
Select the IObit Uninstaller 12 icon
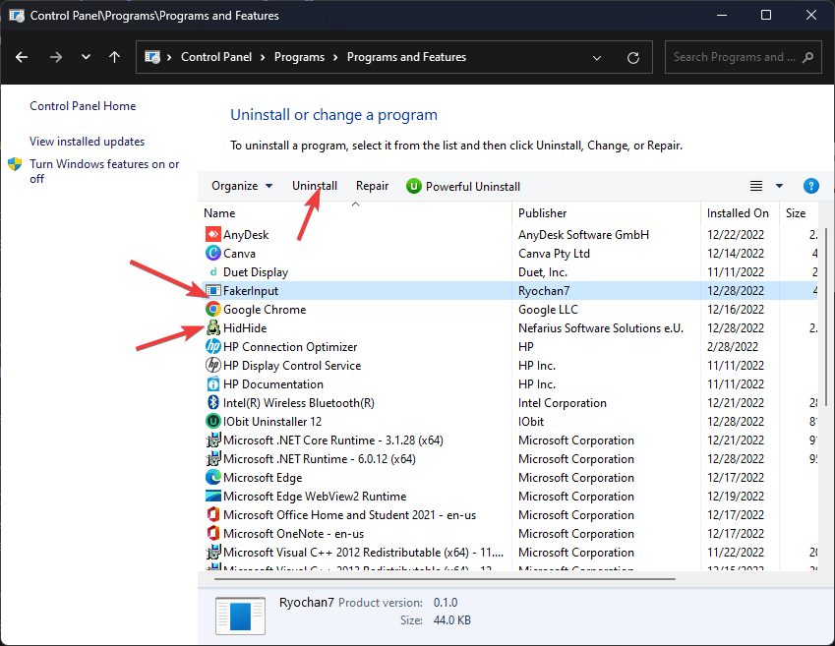coord(213,422)
